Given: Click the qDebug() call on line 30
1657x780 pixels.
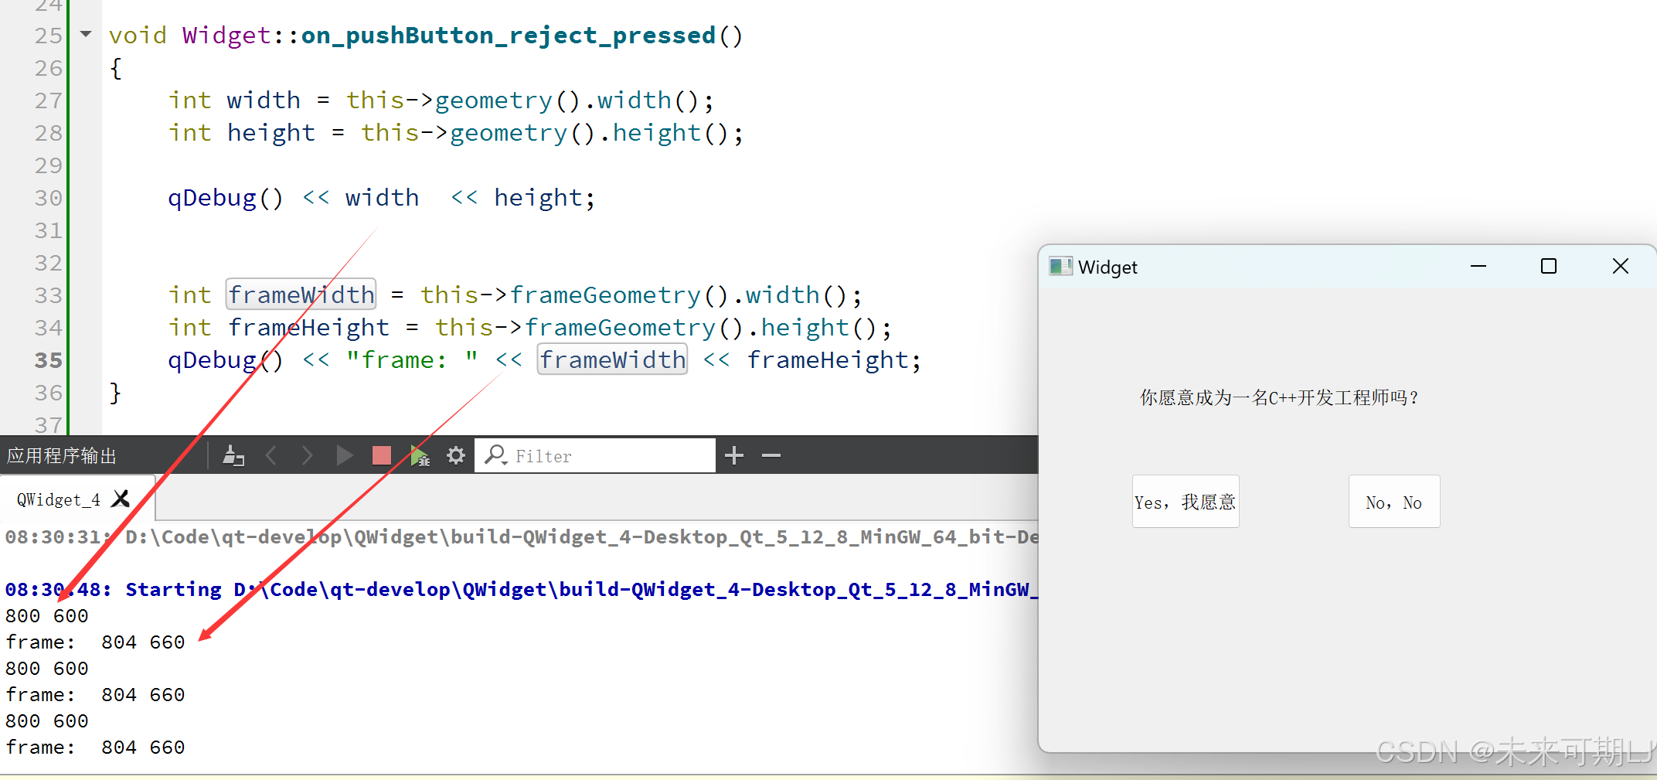Looking at the screenshot, I should pyautogui.click(x=226, y=199).
